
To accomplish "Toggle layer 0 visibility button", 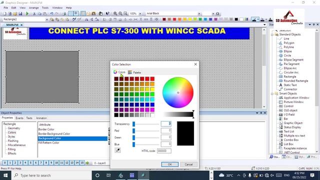I will [x=4, y=163].
